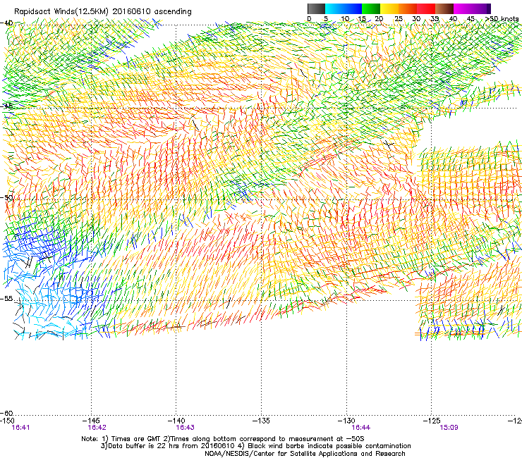Viewport: 522px width, 458px height.
Task: Select the dark purple 45-50 knots legend swatch
Action: point(481,8)
